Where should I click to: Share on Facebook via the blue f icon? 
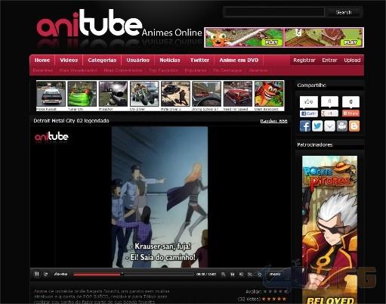[x=305, y=126]
